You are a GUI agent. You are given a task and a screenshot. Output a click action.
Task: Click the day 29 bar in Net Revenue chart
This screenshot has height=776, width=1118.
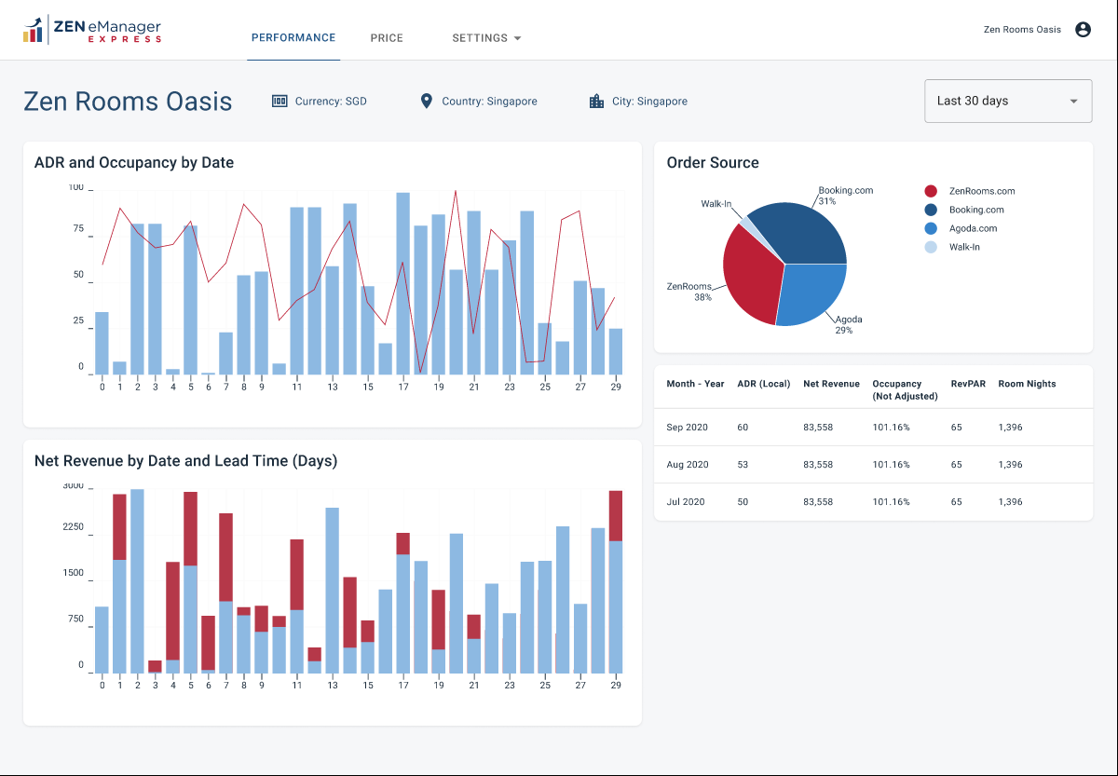[616, 581]
